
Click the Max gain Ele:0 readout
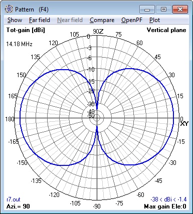165,206
